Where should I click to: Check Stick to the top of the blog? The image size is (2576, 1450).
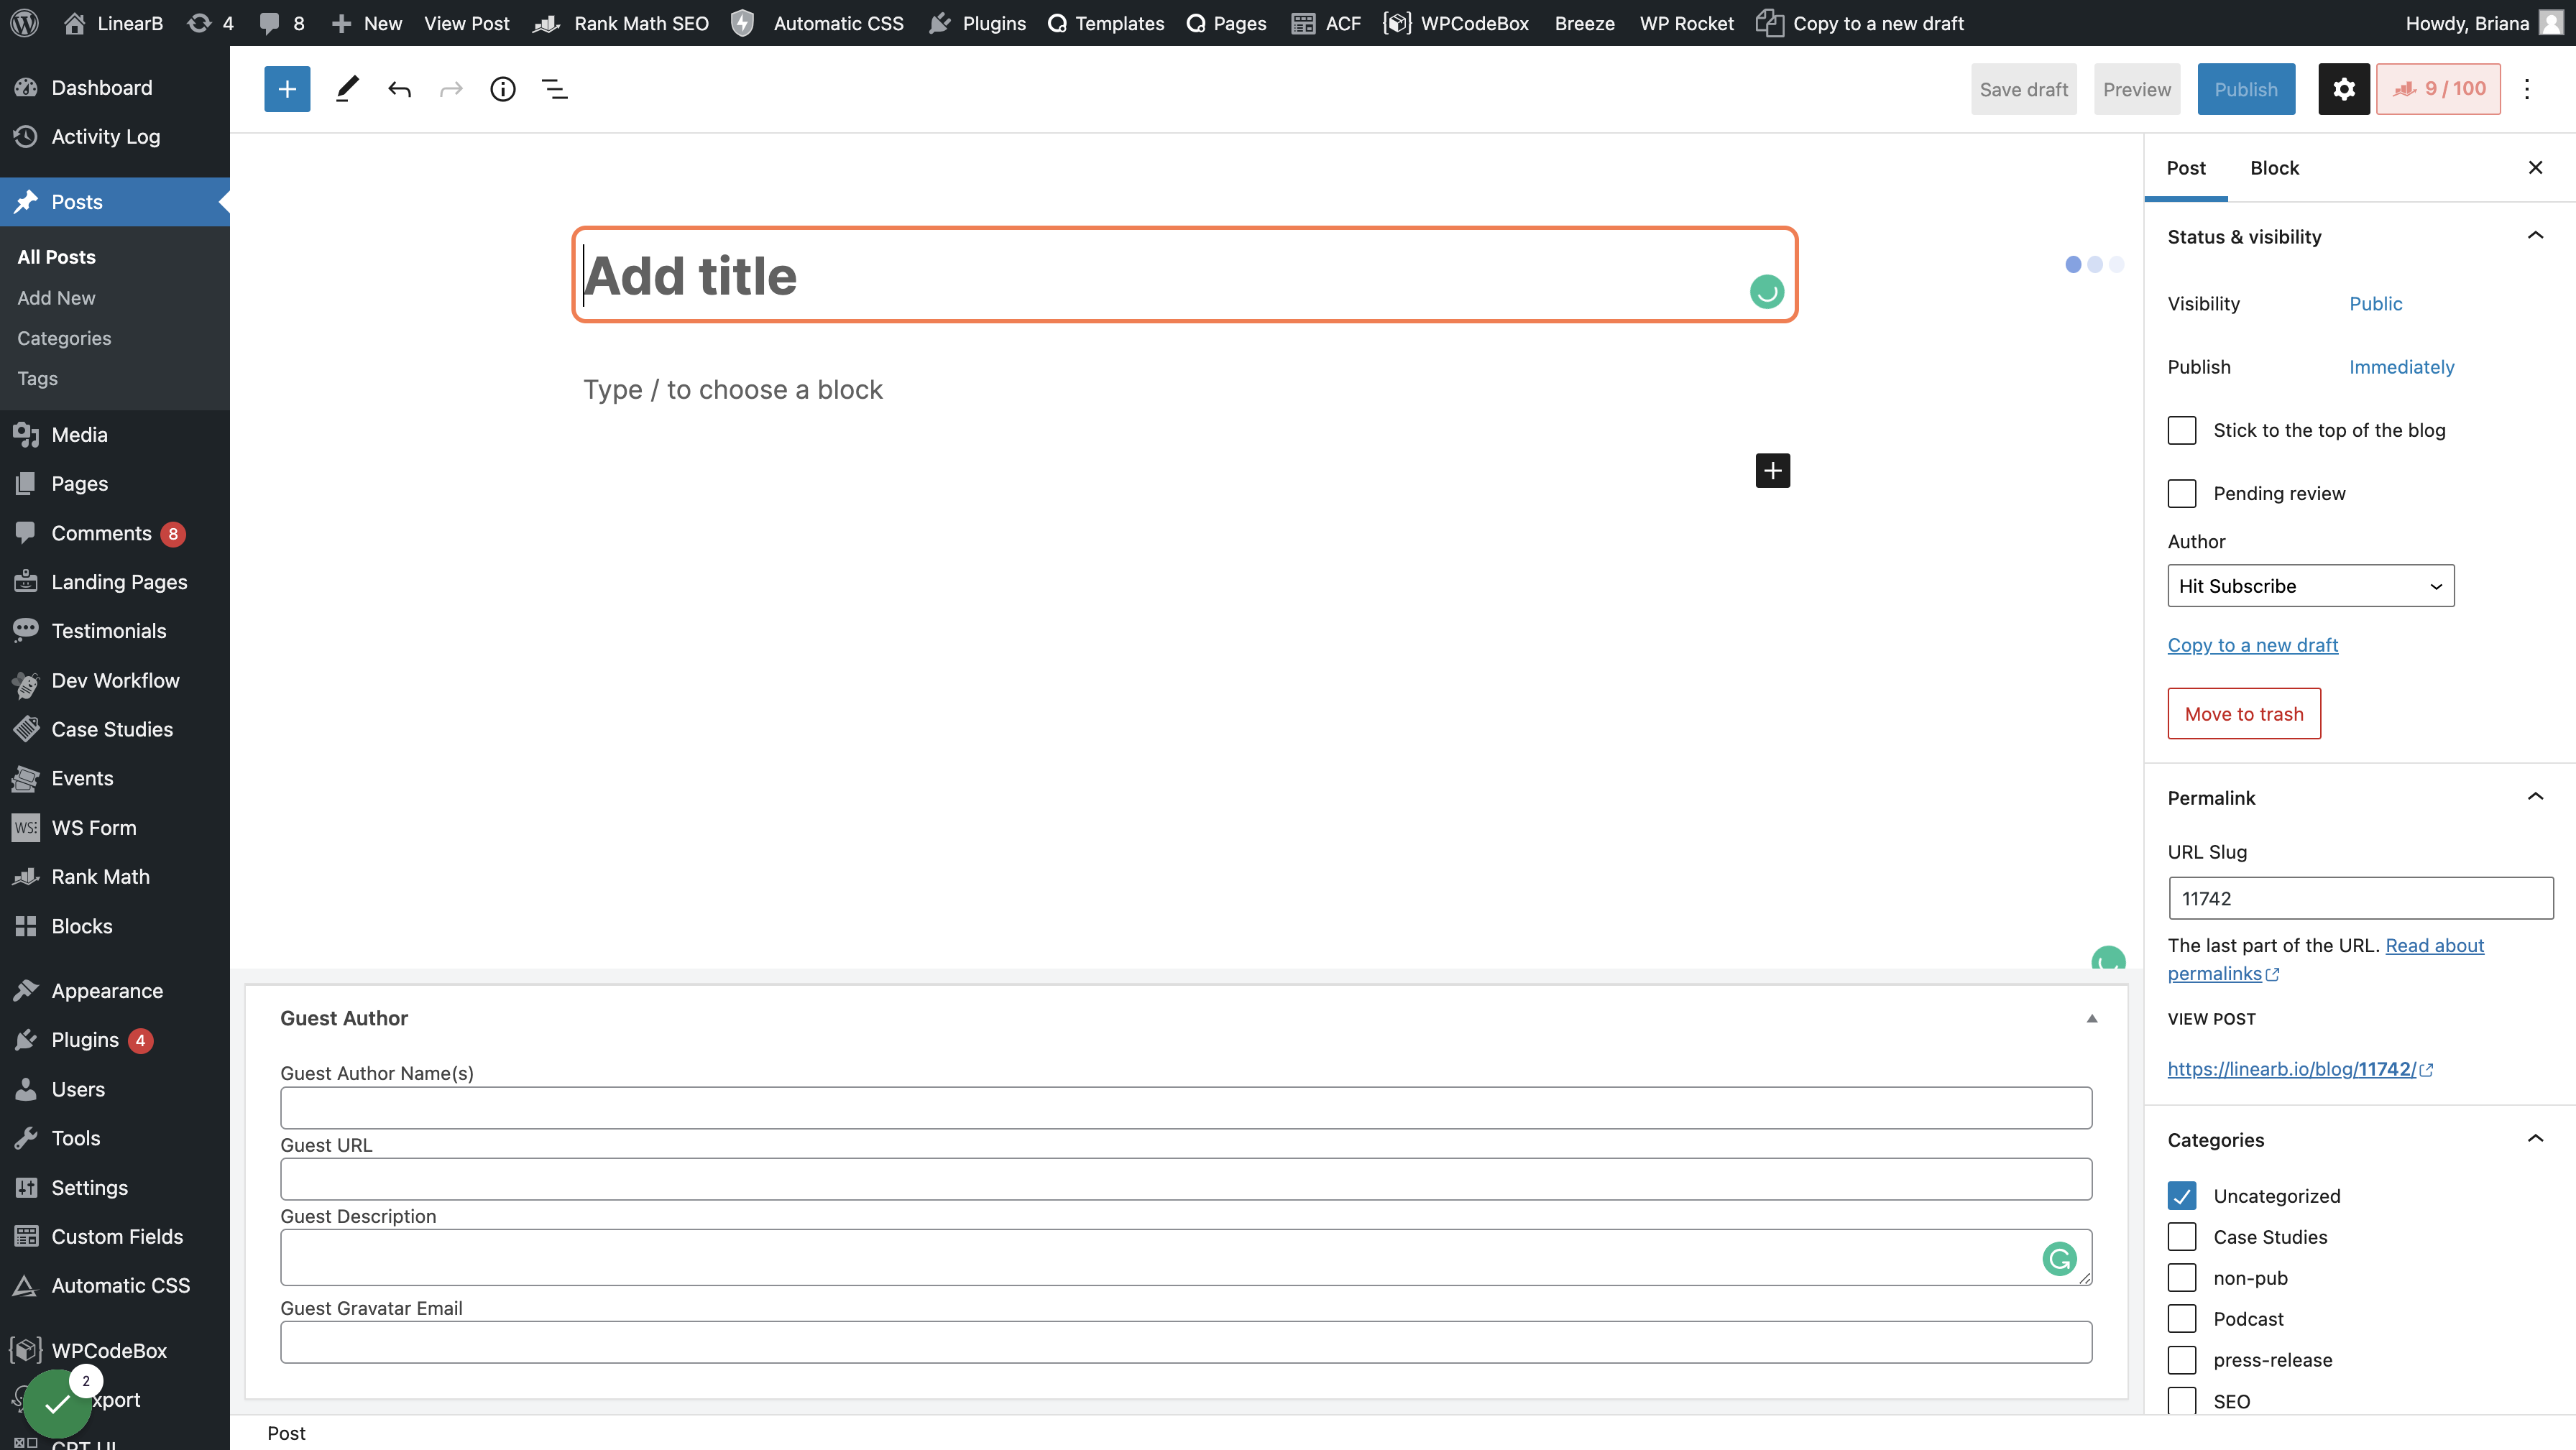(x=2182, y=430)
